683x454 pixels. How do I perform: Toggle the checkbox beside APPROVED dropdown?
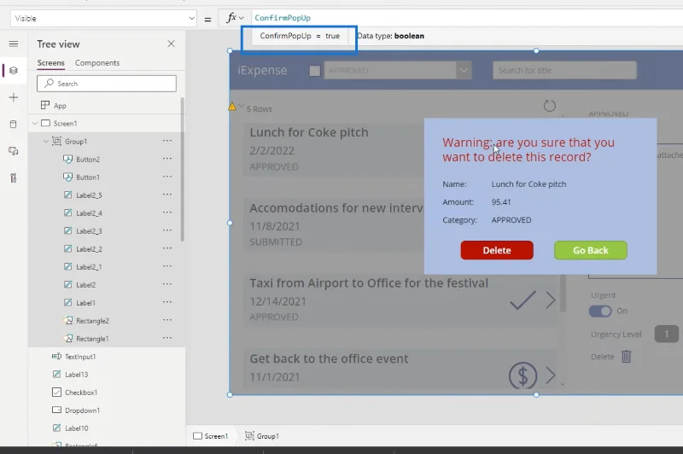tap(314, 71)
